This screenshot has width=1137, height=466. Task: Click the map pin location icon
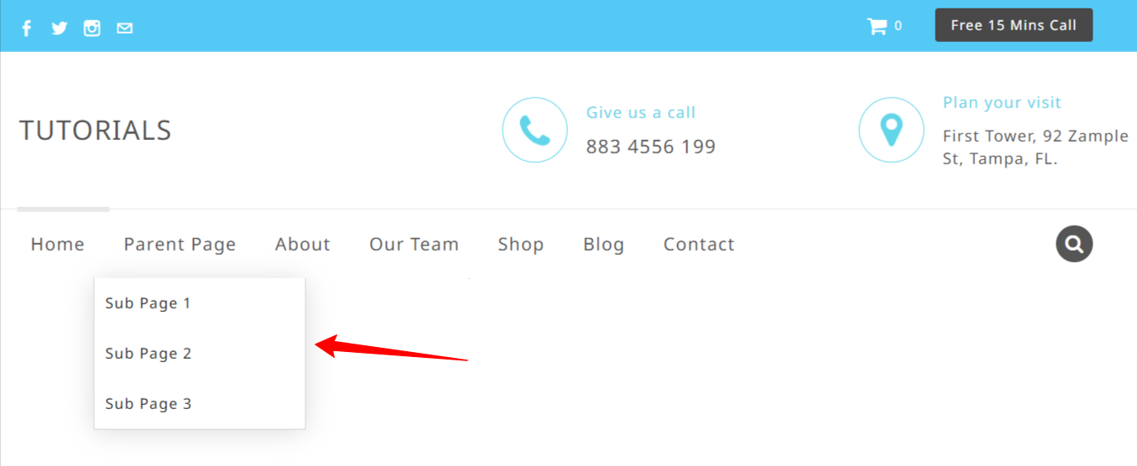[x=891, y=130]
